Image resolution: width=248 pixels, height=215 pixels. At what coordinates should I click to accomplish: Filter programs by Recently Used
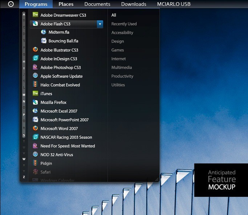point(124,24)
